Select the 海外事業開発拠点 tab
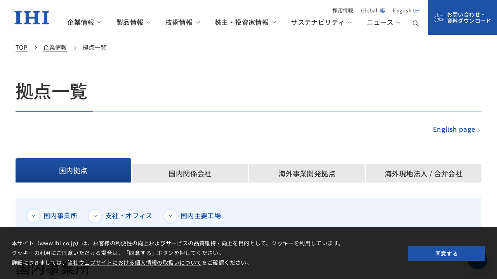This screenshot has height=279, width=497. tap(307, 174)
